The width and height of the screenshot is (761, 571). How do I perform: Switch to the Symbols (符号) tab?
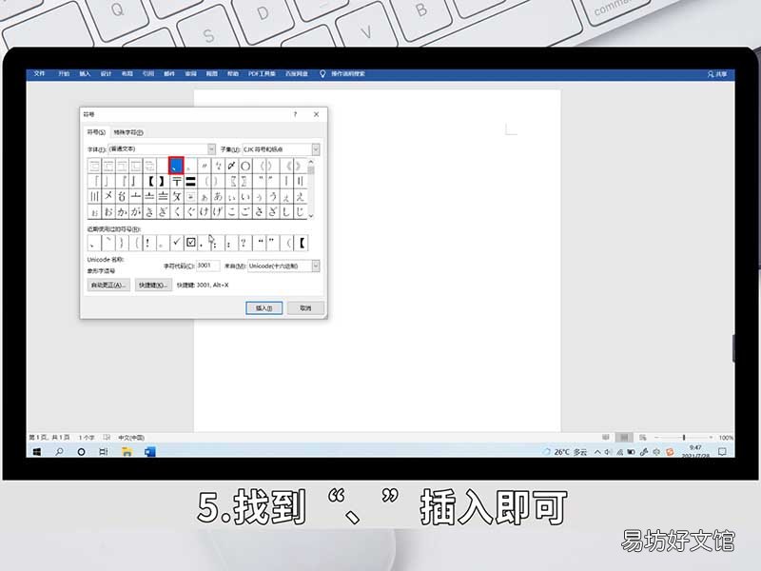click(x=96, y=132)
